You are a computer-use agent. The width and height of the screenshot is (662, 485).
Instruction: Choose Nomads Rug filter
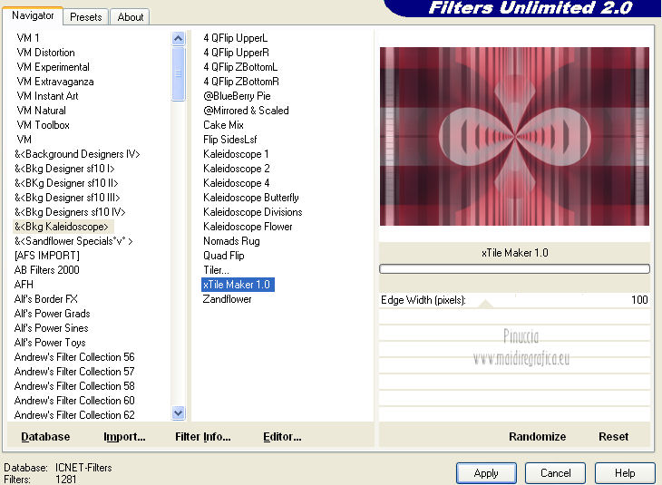[231, 241]
